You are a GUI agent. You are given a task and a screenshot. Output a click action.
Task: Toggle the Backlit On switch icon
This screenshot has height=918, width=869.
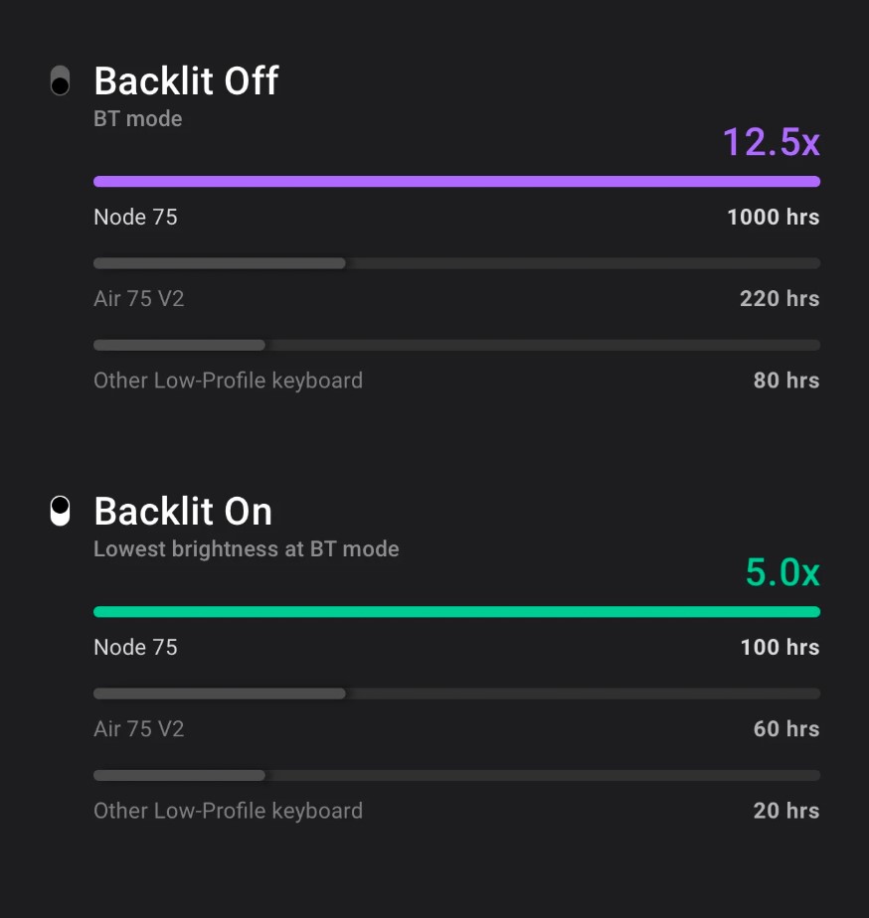click(x=60, y=511)
